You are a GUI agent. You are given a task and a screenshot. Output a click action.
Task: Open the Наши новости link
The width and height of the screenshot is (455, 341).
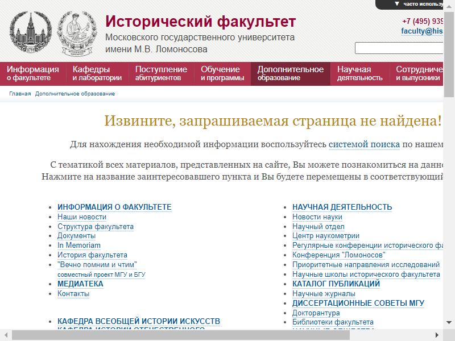pyautogui.click(x=82, y=217)
